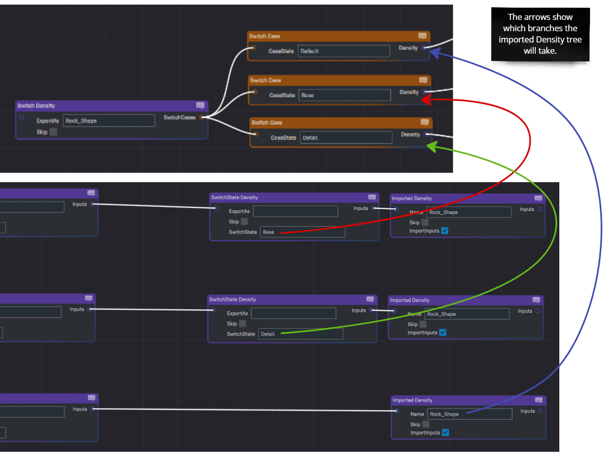Click comment icon on Base SwitchState Density node
The width and height of the screenshot is (610, 456).
[x=372, y=198]
